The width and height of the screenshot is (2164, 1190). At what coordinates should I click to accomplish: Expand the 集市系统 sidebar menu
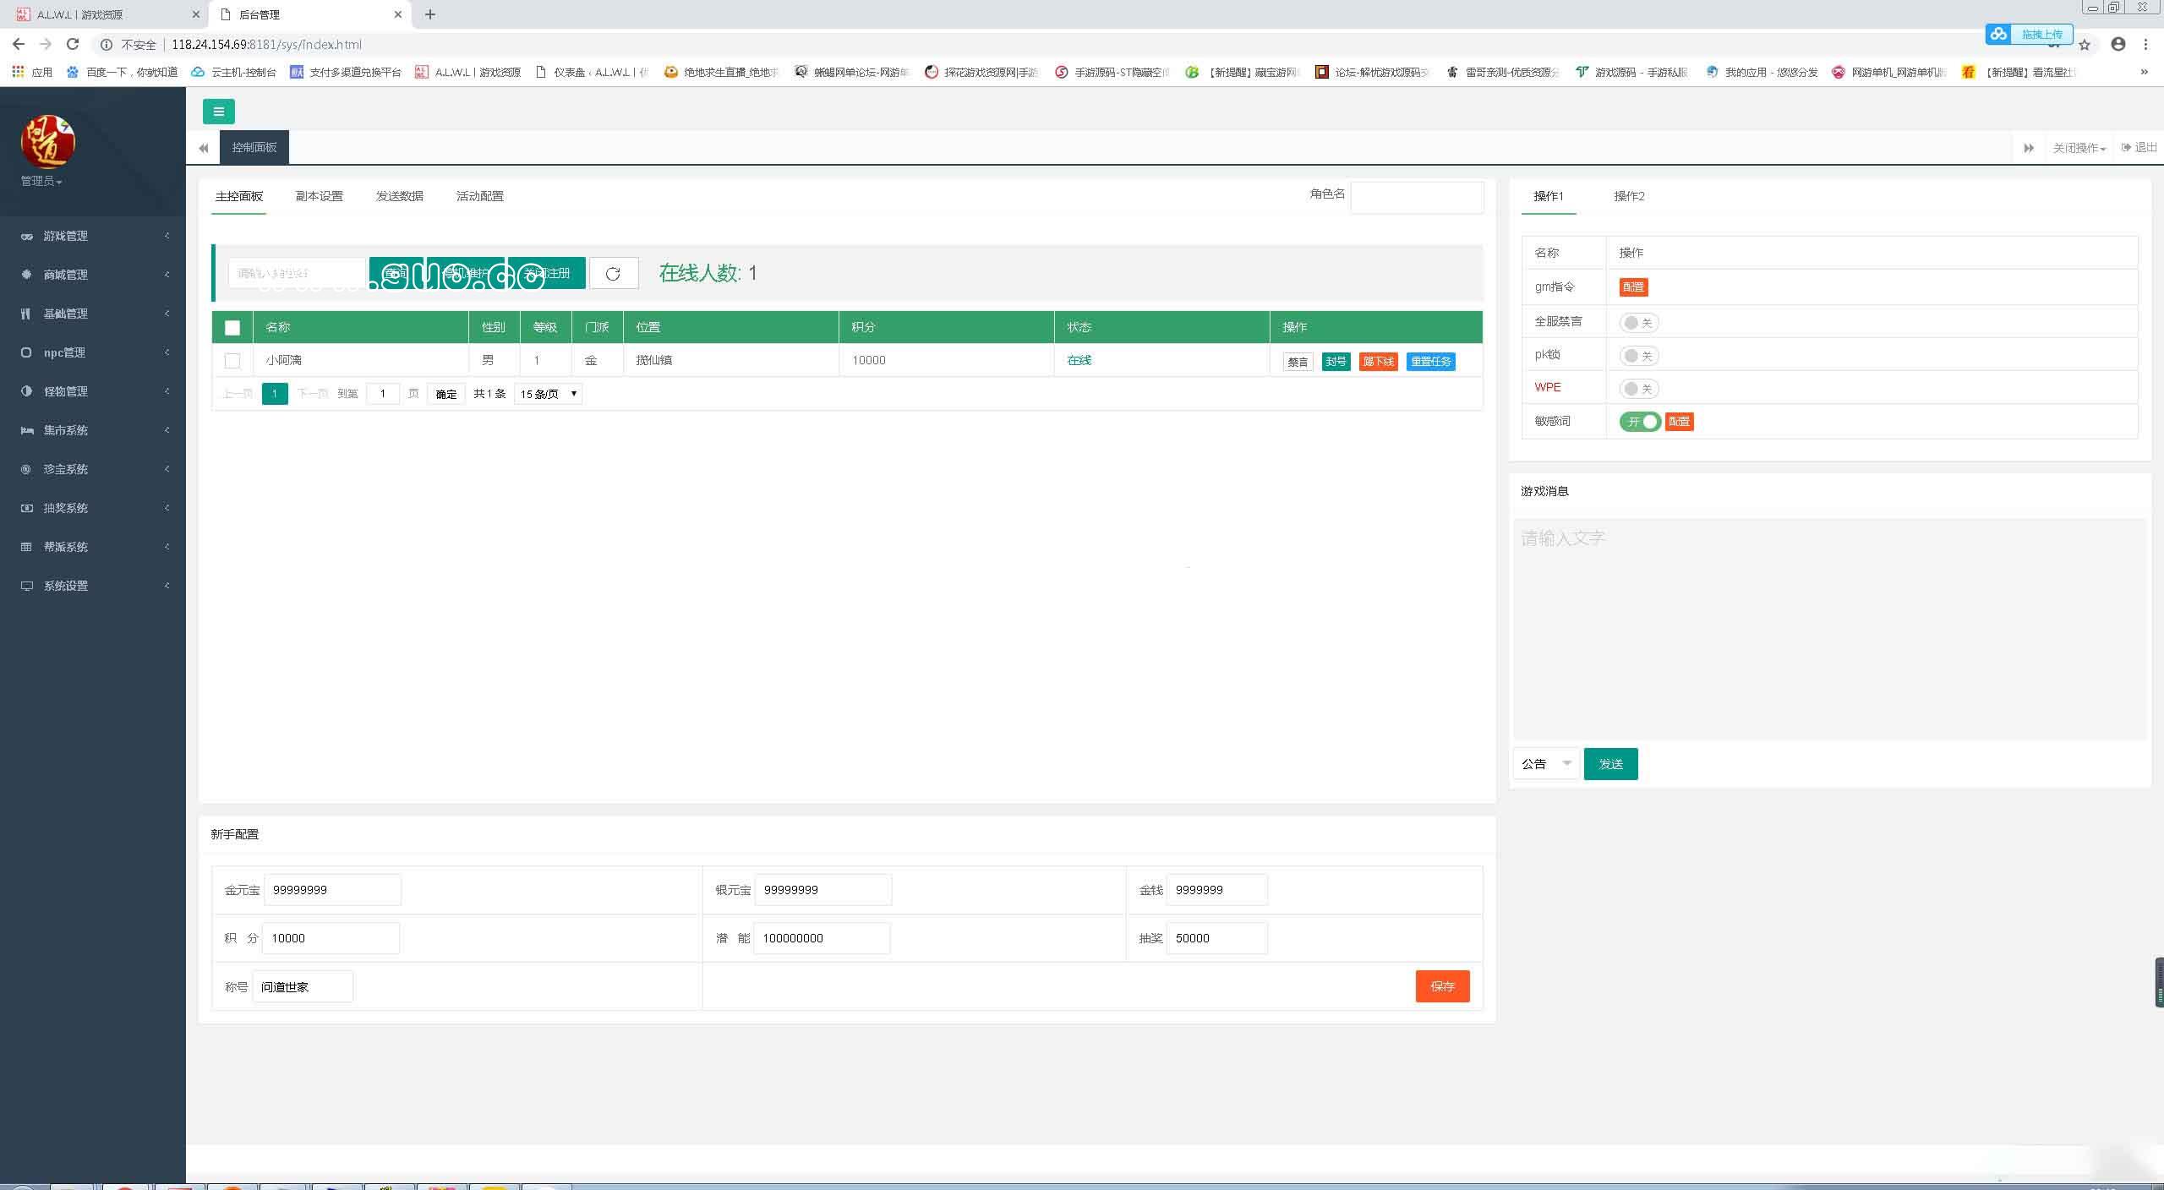tap(93, 430)
